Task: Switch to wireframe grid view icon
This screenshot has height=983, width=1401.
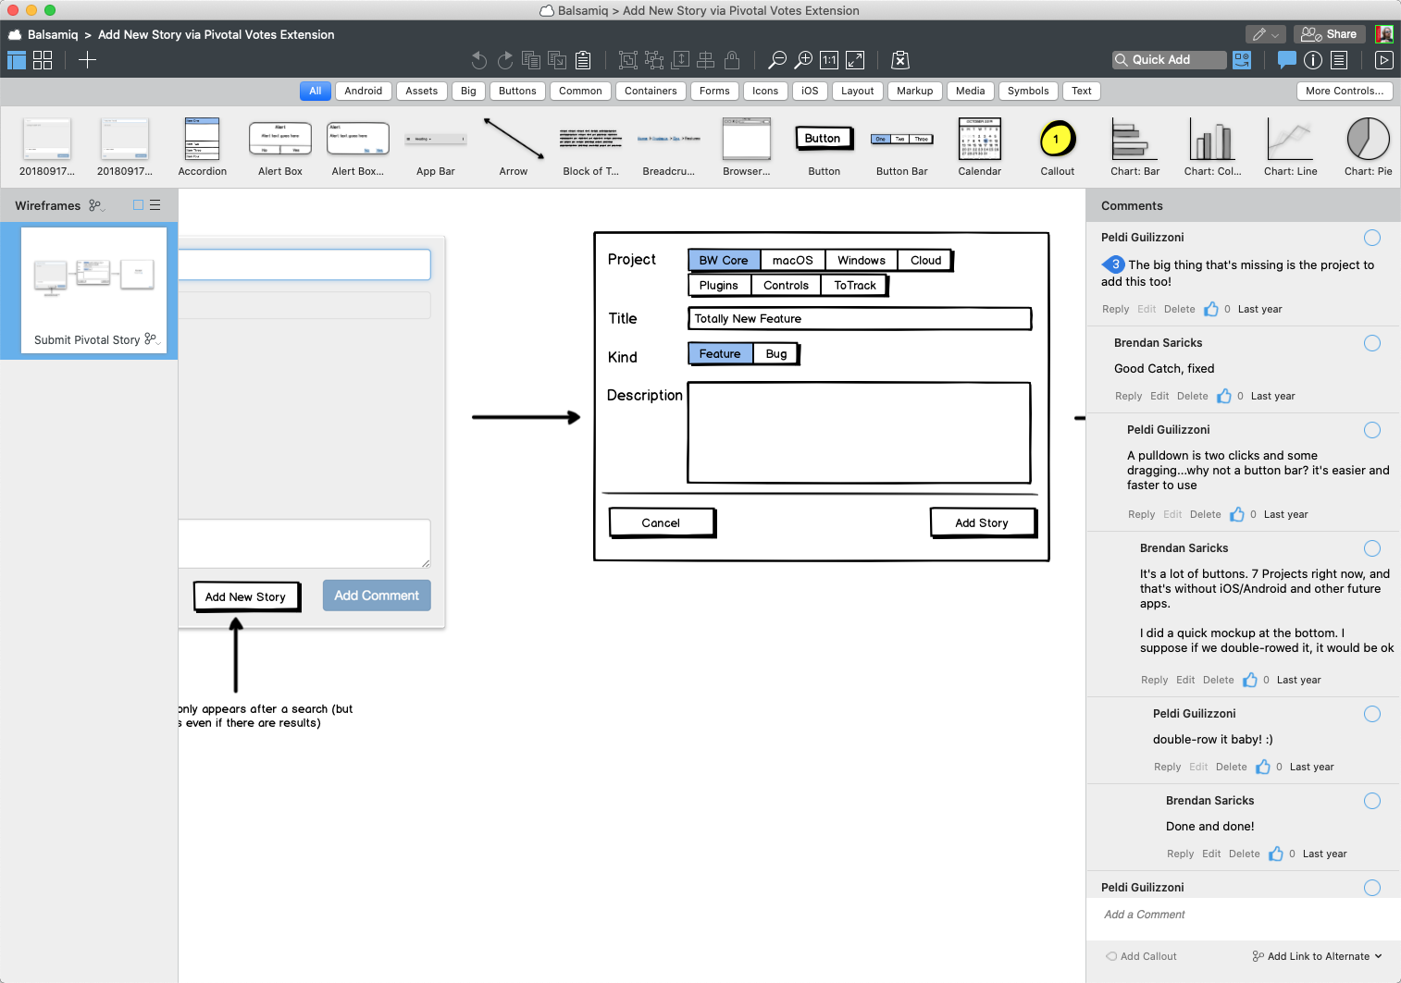Action: [43, 60]
